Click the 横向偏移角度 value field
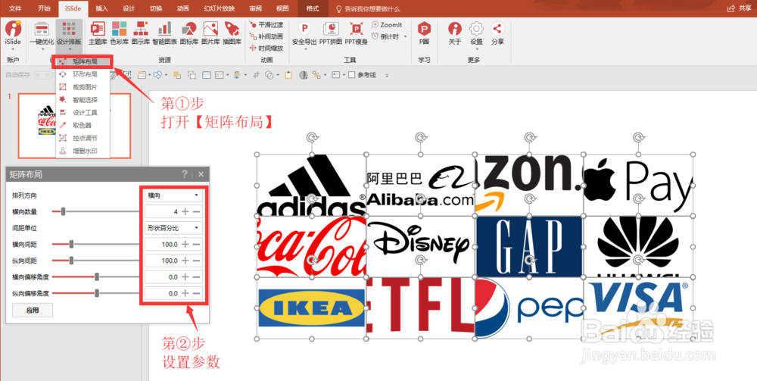The width and height of the screenshot is (757, 381). click(162, 277)
